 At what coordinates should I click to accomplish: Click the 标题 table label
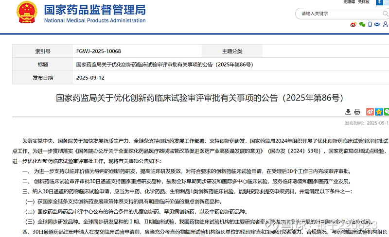pyautogui.click(x=43, y=65)
